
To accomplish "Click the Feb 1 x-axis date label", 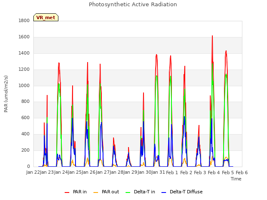I will pyautogui.click(x=172, y=172).
